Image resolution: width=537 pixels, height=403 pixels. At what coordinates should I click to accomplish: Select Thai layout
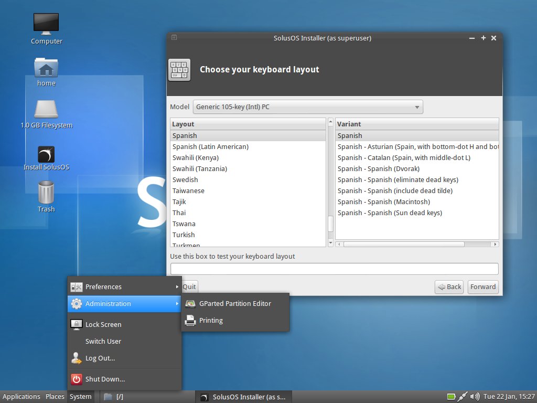click(x=248, y=213)
